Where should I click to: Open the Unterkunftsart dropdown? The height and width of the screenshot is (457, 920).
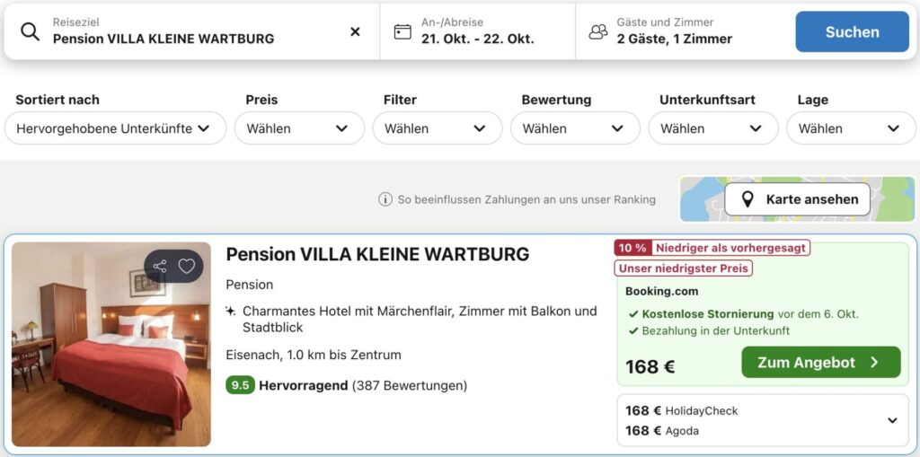(712, 128)
